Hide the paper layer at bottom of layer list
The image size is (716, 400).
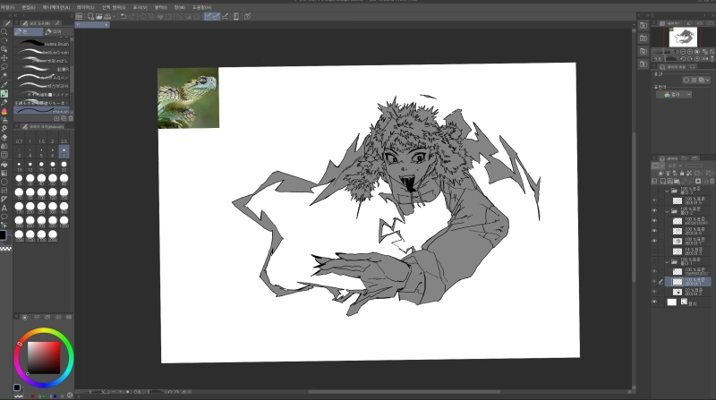click(654, 302)
